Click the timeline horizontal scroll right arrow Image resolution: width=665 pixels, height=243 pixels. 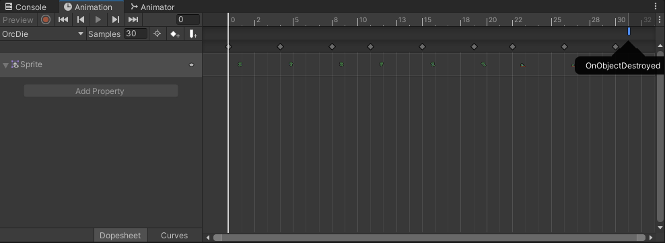(651, 238)
